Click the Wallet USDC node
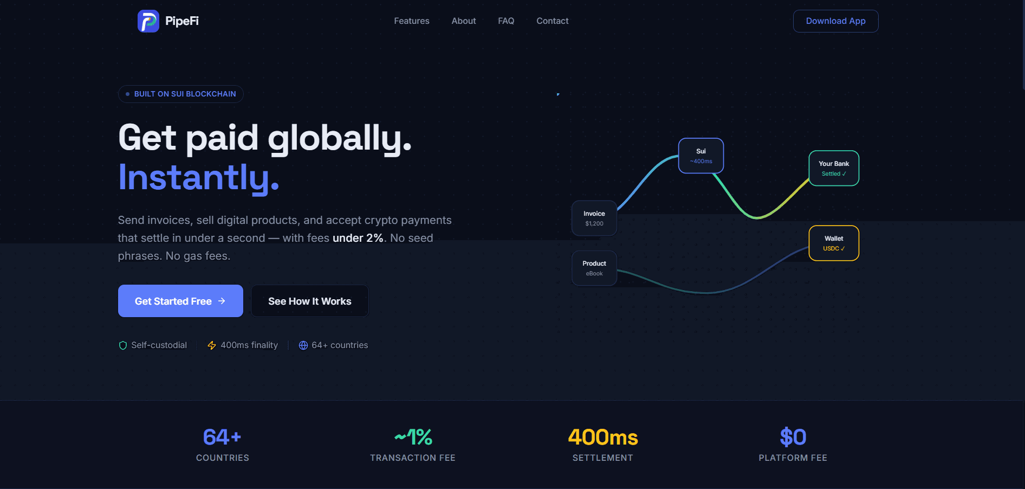1025x489 pixels. [x=833, y=243]
